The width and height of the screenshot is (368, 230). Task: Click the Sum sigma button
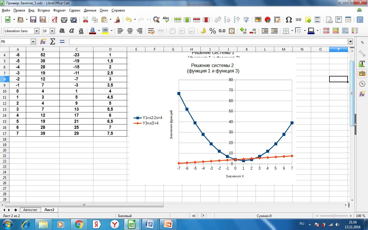[x=52, y=42]
